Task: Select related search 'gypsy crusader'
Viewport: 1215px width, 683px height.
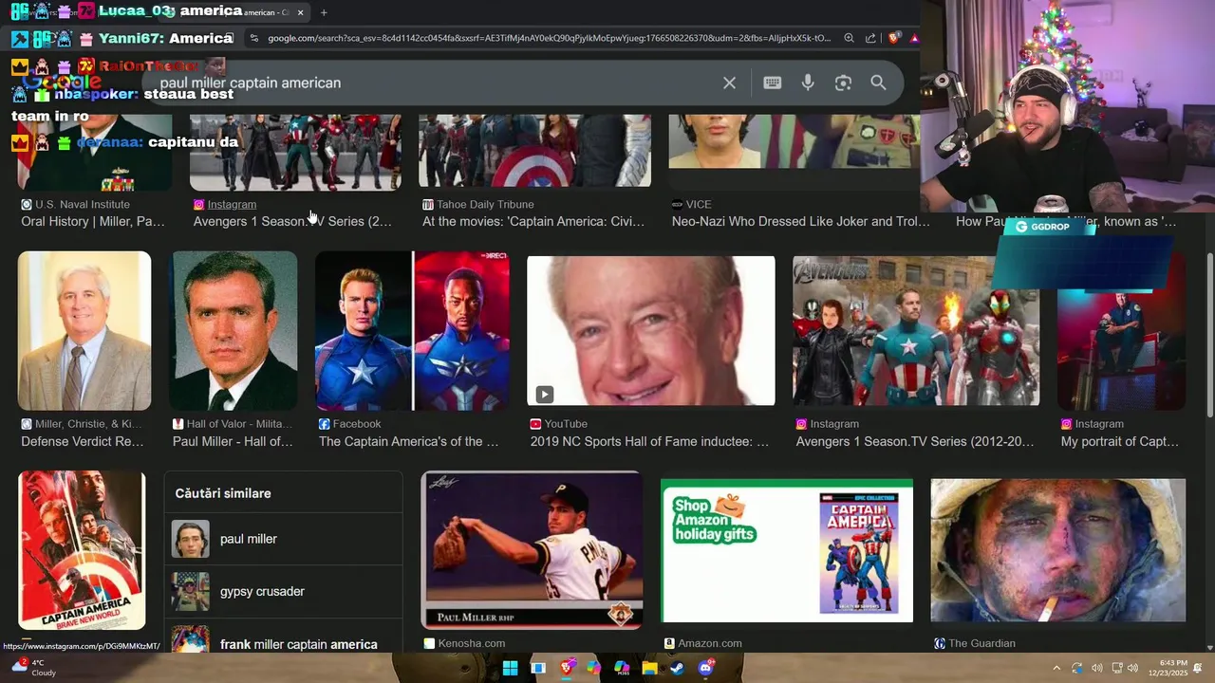Action: [x=283, y=591]
